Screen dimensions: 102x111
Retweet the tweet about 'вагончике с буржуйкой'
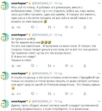click(x=49, y=94)
